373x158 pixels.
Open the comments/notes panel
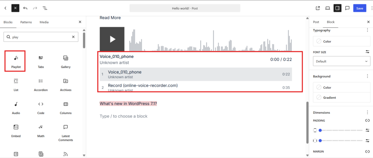tap(347, 8)
